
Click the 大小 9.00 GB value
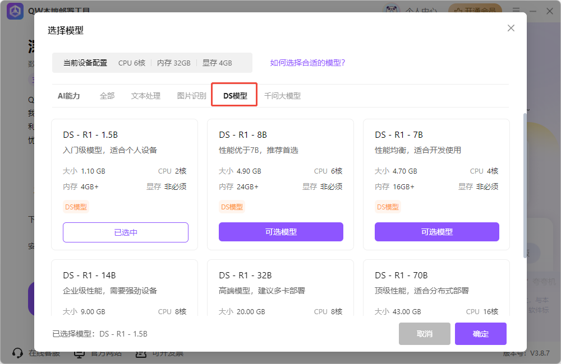pos(84,312)
